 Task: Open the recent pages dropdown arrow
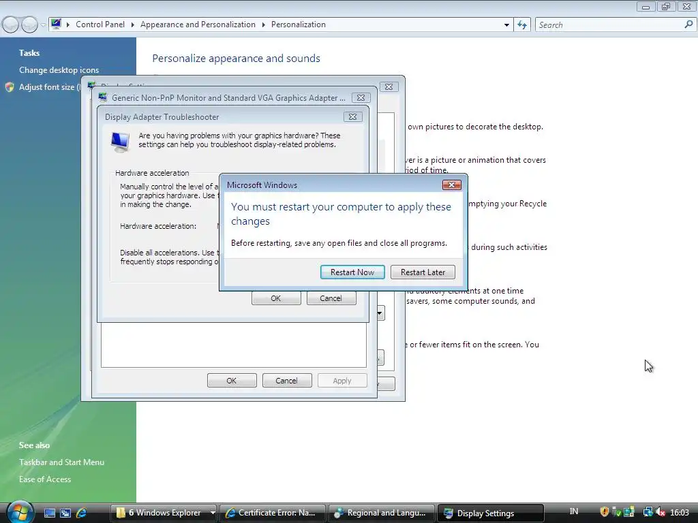(43, 25)
